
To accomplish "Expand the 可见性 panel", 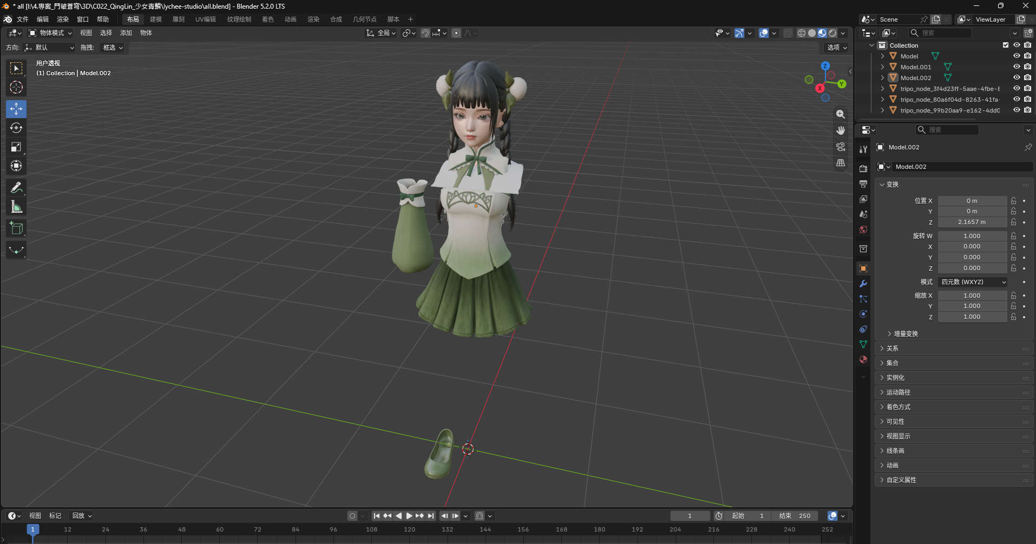I will click(x=954, y=422).
